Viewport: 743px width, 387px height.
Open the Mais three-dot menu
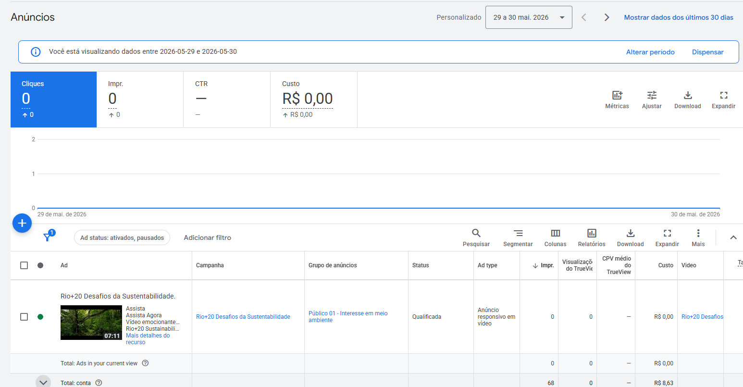[698, 238]
